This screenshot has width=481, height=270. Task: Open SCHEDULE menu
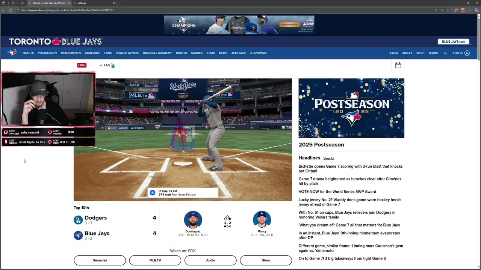92,53
